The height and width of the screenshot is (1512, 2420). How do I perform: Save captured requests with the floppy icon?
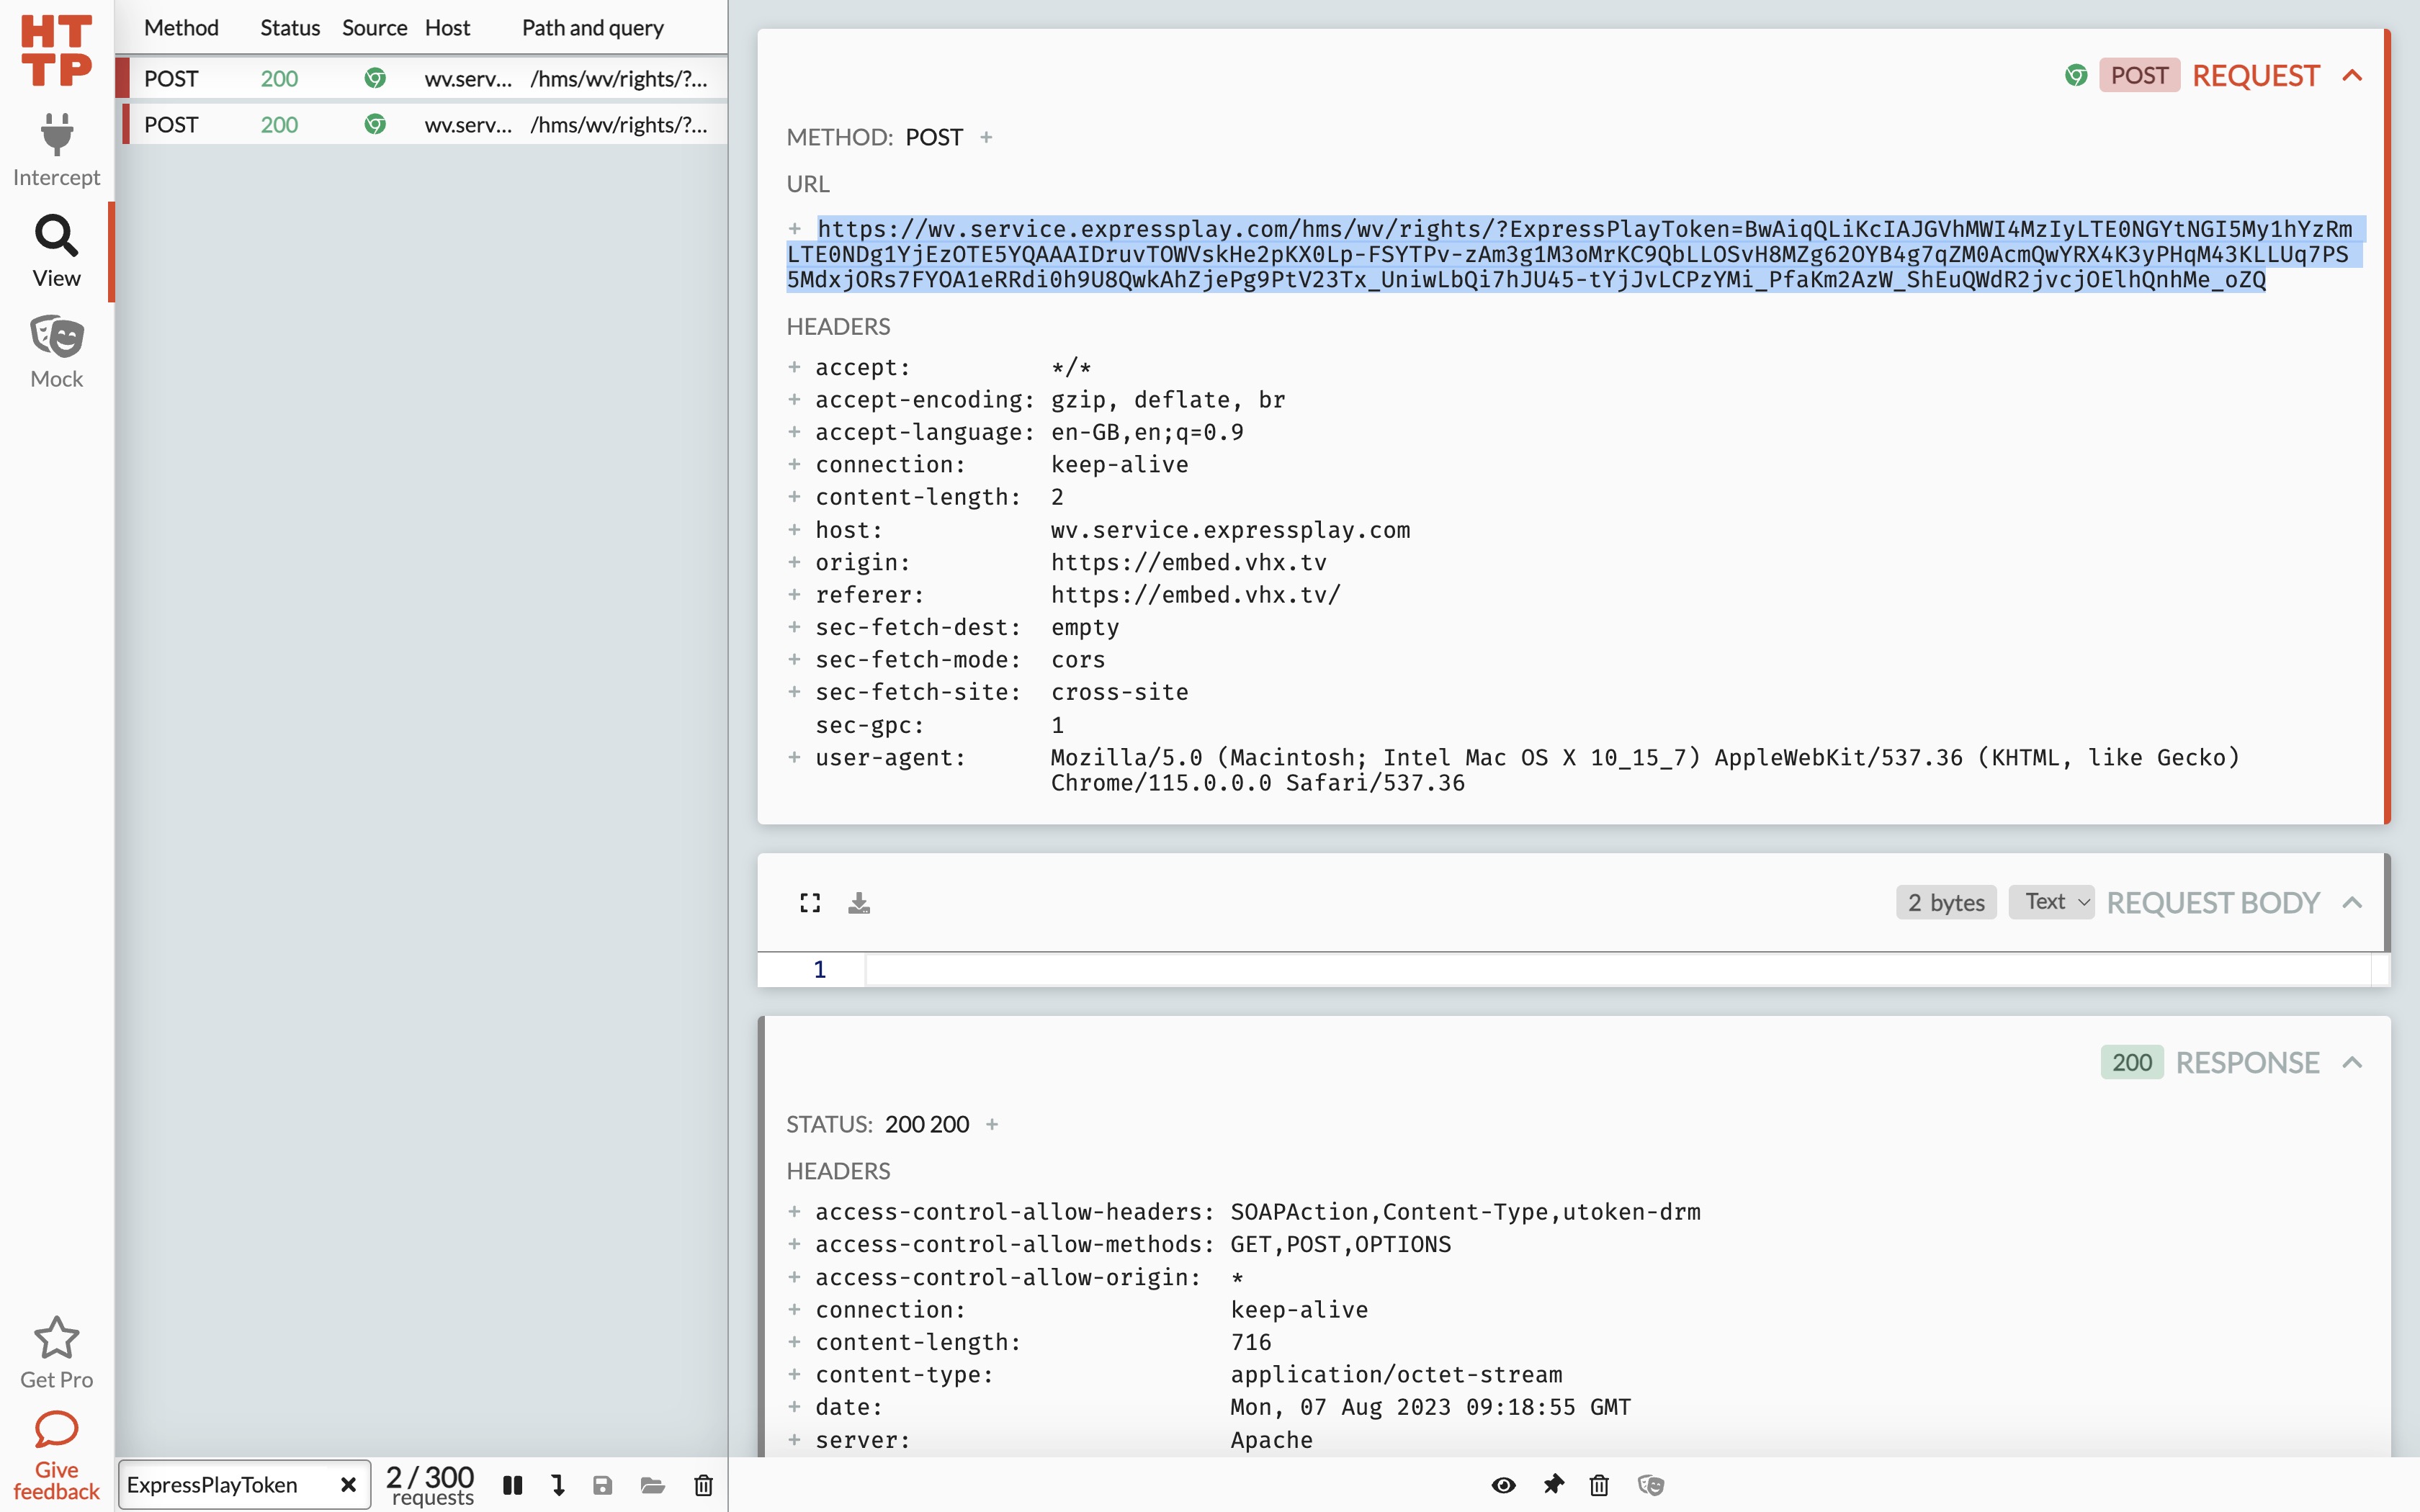(x=602, y=1485)
